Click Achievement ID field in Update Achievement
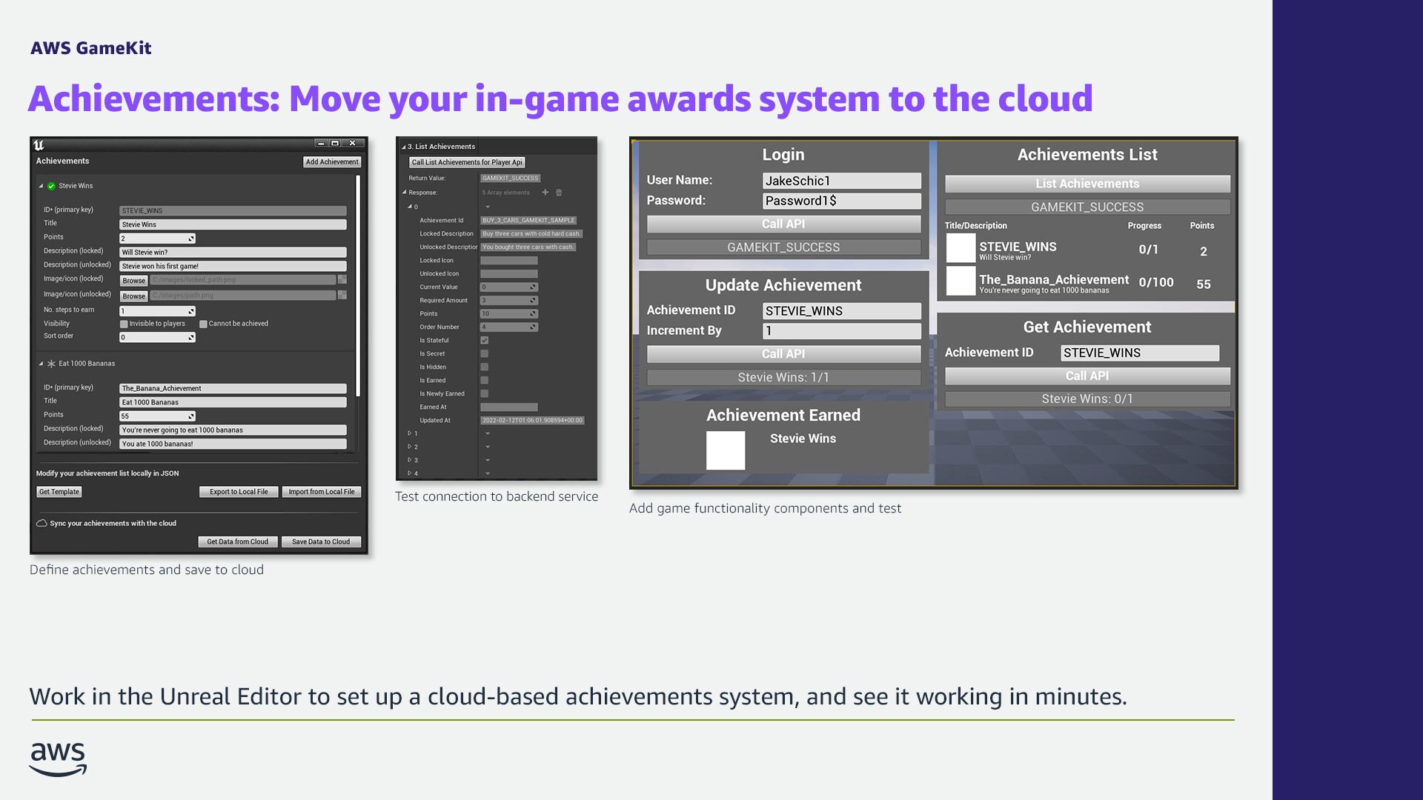Image resolution: width=1423 pixels, height=800 pixels. pyautogui.click(x=842, y=311)
